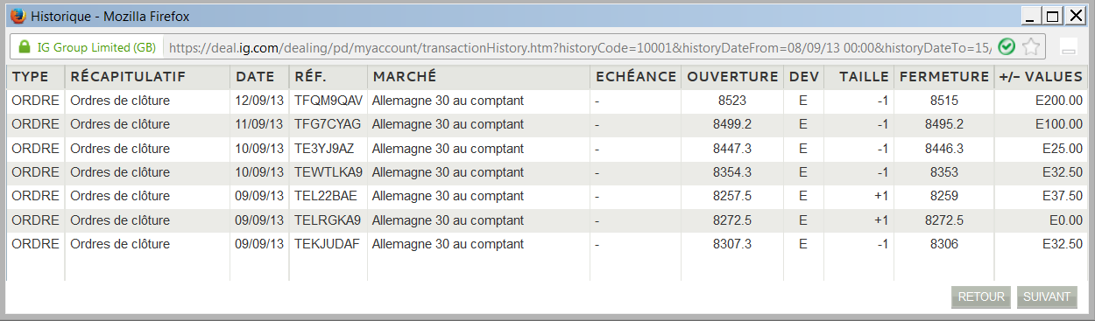
Task: Click opening price 8499.2
Action: 732,124
